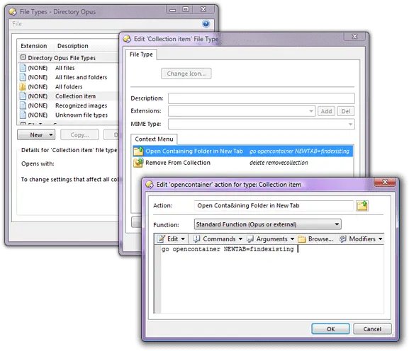Click the command editor text area
The height and width of the screenshot is (351, 409).
pyautogui.click(x=272, y=279)
